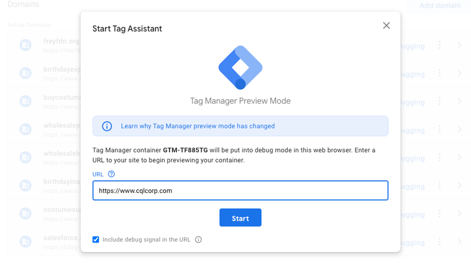The image size is (471, 263).
Task: Click the container ID GTM-TF885TG text
Action: 185,150
